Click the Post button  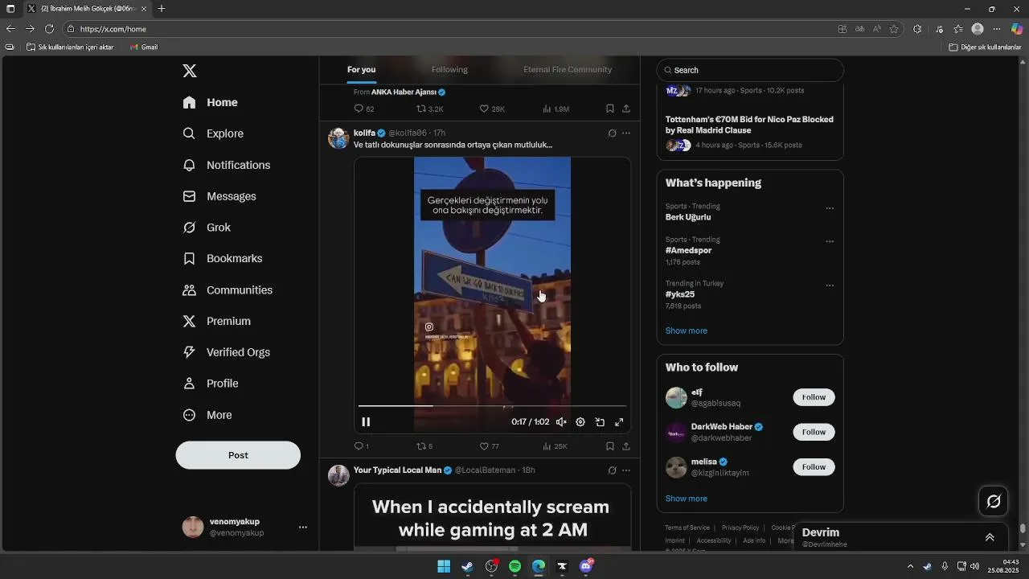click(238, 455)
